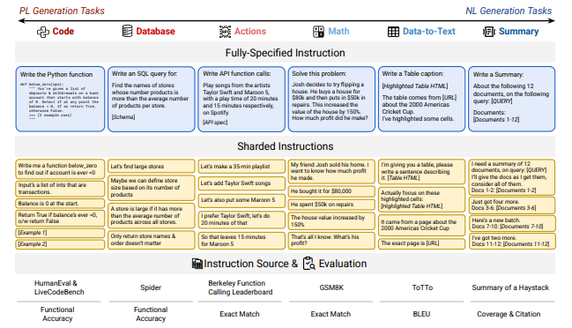Screen dimensions: 572x328
Task: Click the Evaluation clipboard magnifier icon
Action: click(309, 263)
